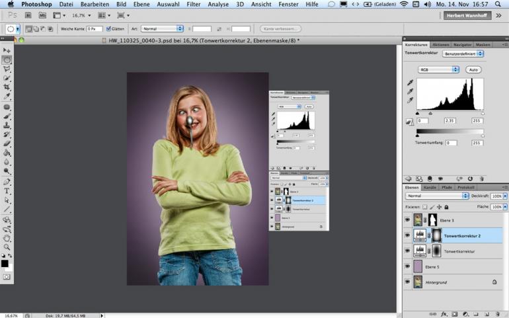Select the Crop tool
The image size is (509, 318).
(x=7, y=87)
